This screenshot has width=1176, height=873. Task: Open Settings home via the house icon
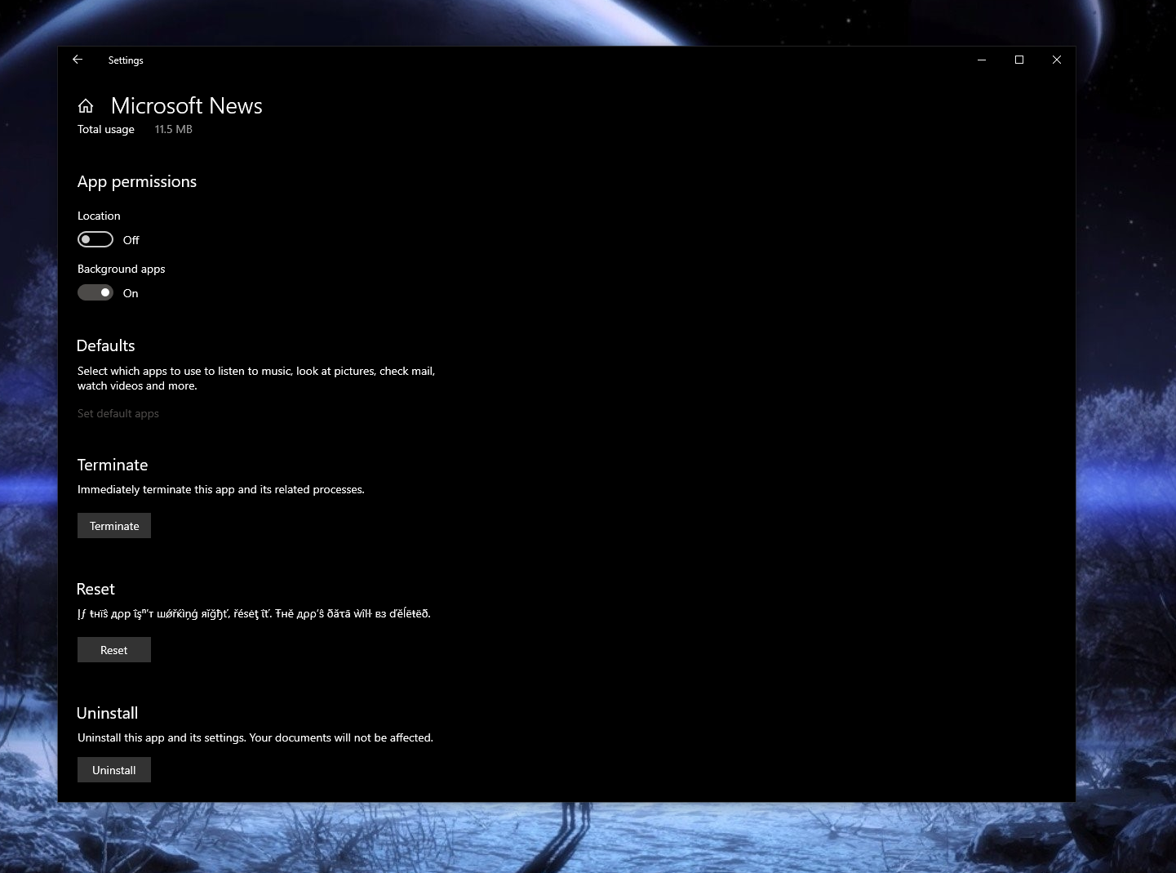[x=86, y=106]
